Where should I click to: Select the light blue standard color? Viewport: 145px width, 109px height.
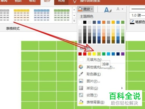[108, 54]
